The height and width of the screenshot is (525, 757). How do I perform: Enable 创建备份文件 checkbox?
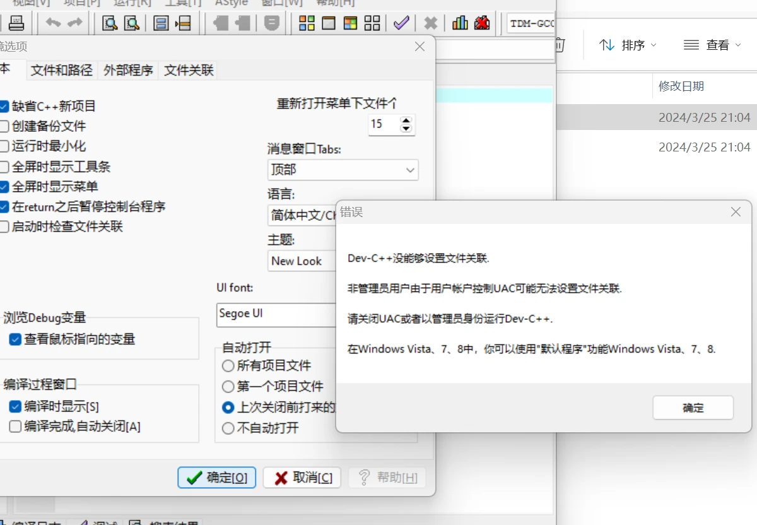4,126
